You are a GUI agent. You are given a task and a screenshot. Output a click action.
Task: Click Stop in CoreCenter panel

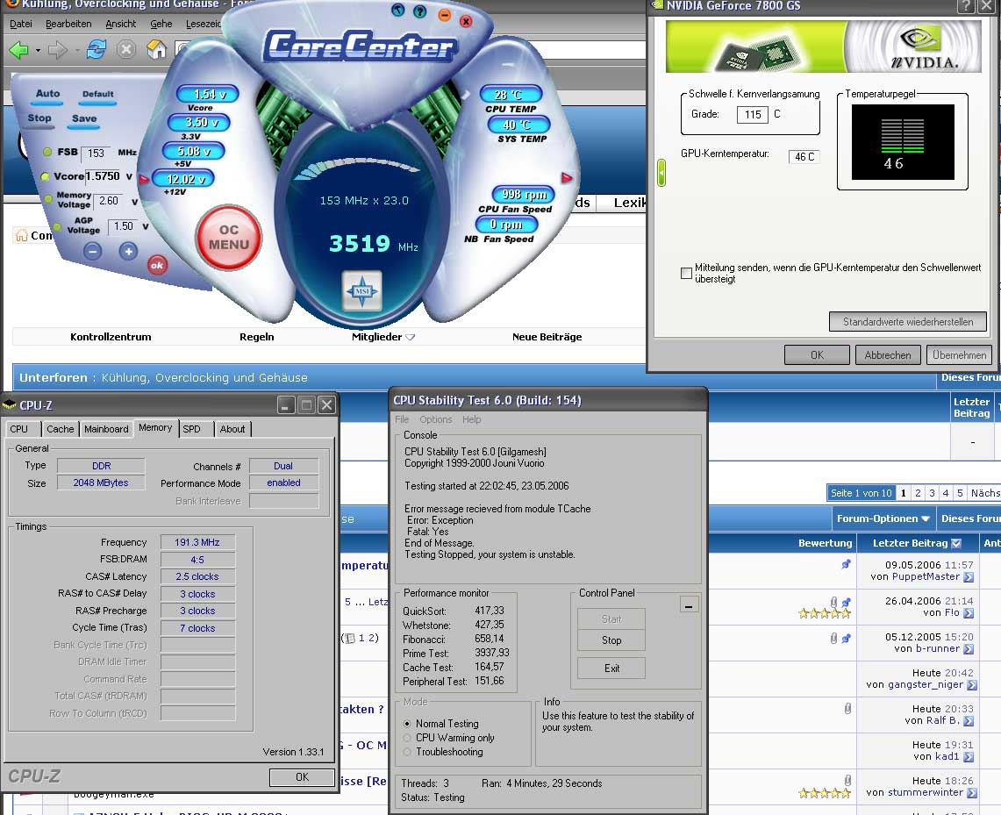[39, 118]
